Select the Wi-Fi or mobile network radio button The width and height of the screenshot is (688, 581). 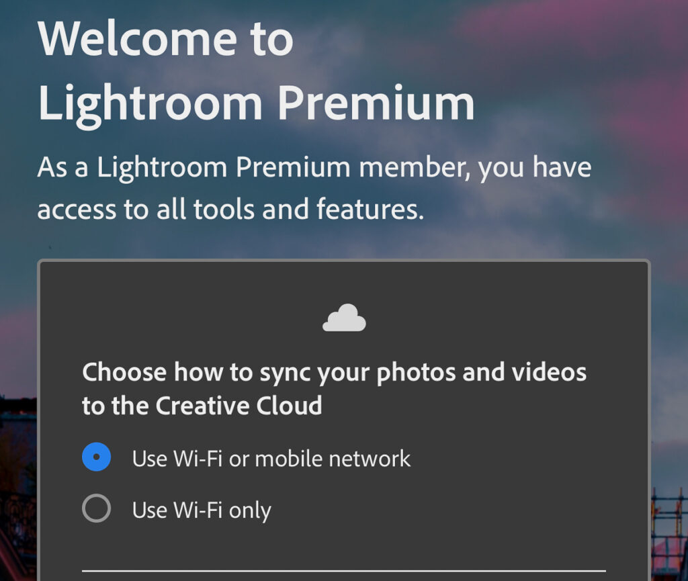97,457
